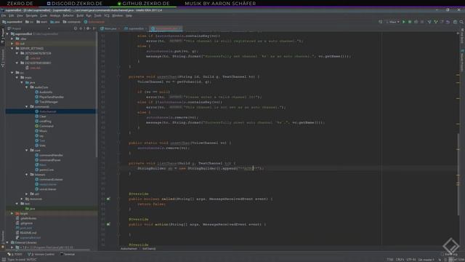The width and height of the screenshot is (465, 262).
Task: Switch to the AutoChannel.java editor tab
Action: pos(166,28)
